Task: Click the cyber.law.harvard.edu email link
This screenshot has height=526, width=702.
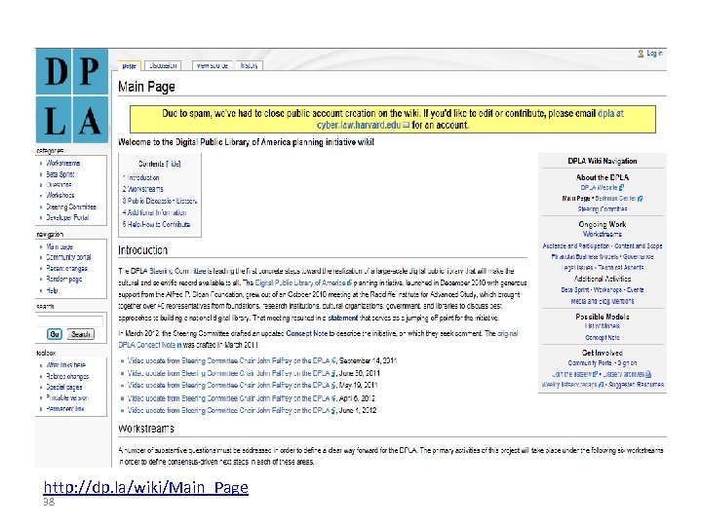Action: point(359,126)
